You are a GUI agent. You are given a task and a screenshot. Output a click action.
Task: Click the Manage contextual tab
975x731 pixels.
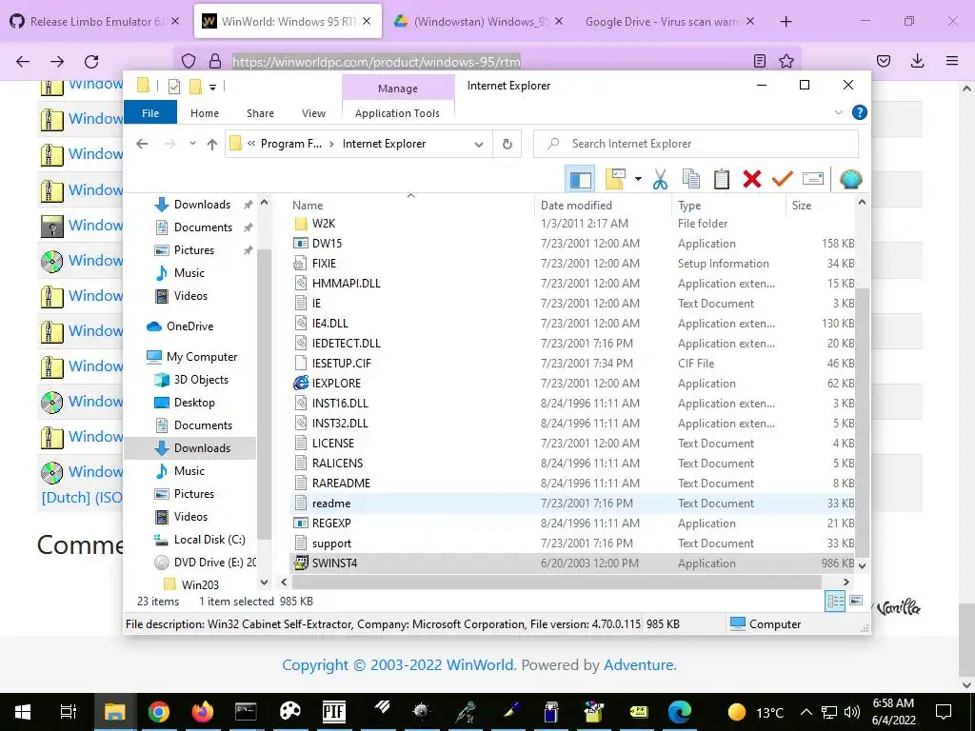398,89
